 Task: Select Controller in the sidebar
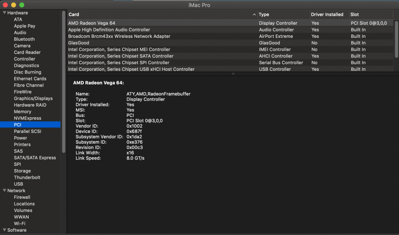click(24, 59)
